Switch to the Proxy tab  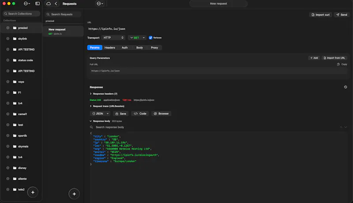(154, 48)
